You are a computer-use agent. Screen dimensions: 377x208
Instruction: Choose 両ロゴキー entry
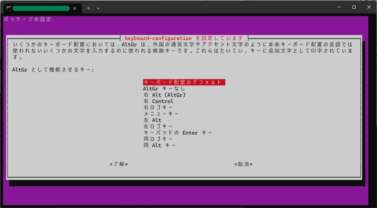[x=158, y=139]
